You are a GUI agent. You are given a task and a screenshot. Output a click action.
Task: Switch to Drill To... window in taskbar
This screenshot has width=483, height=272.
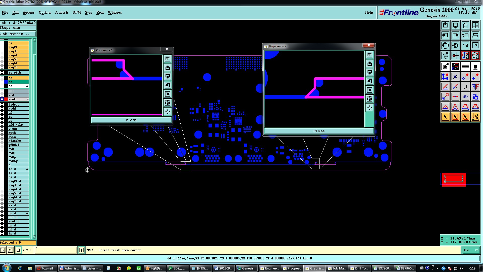[360, 268]
